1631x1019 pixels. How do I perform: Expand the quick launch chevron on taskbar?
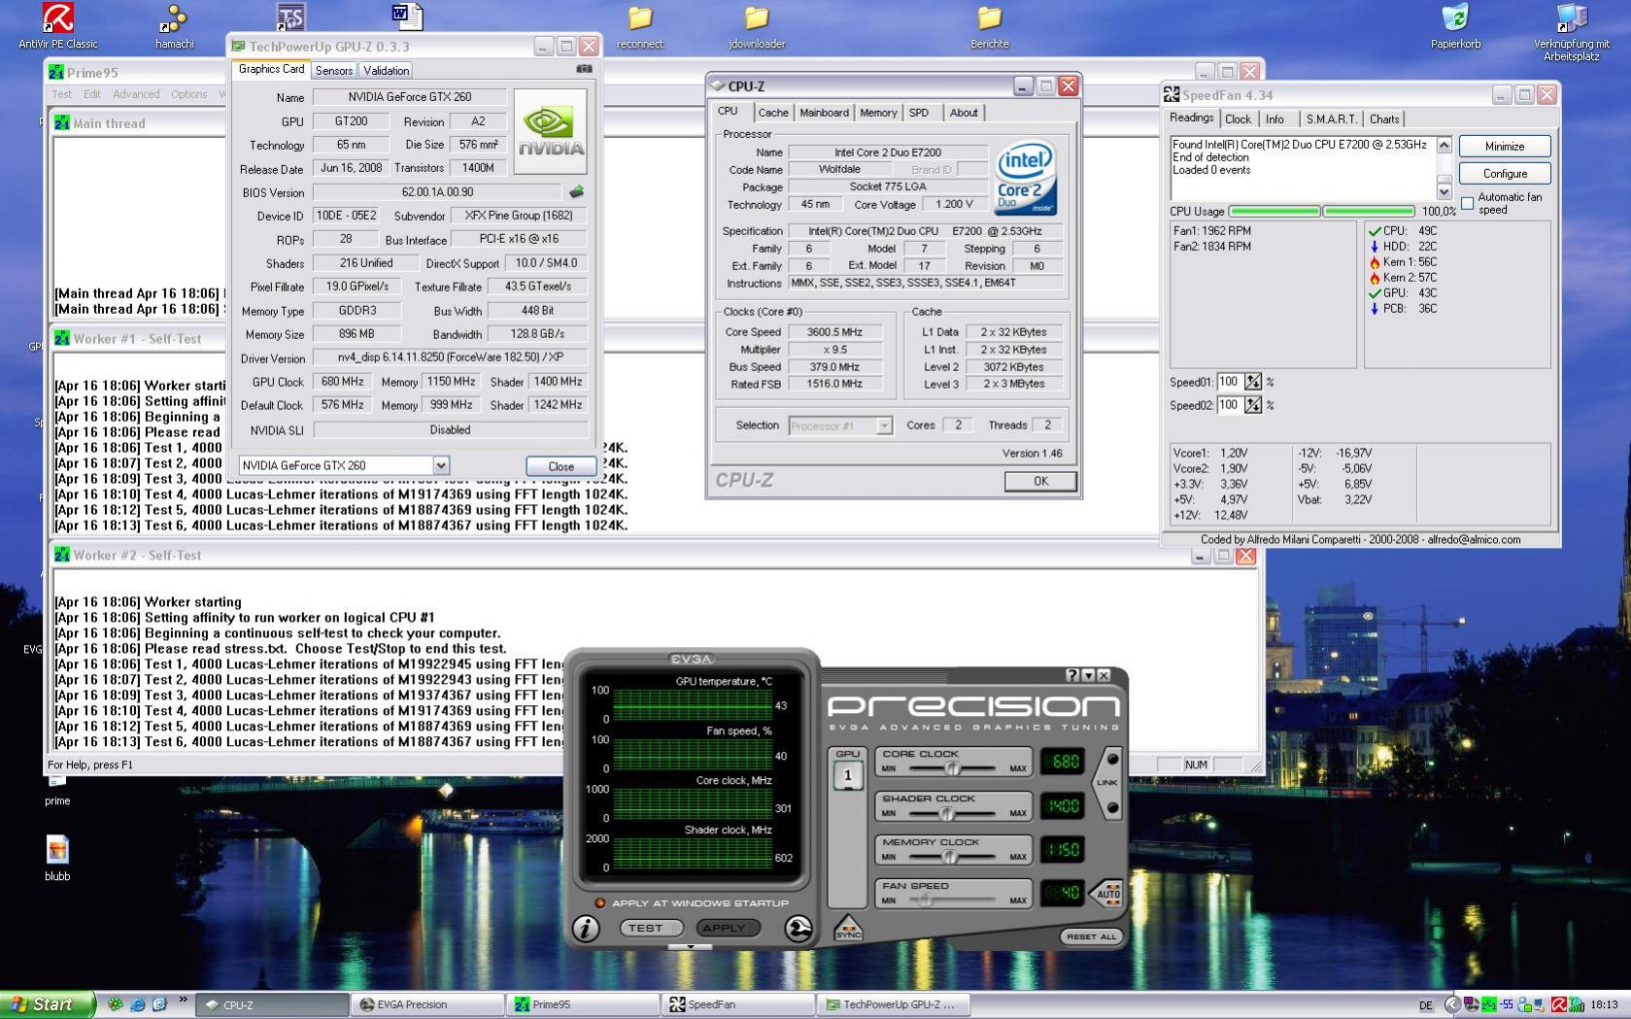[182, 1001]
